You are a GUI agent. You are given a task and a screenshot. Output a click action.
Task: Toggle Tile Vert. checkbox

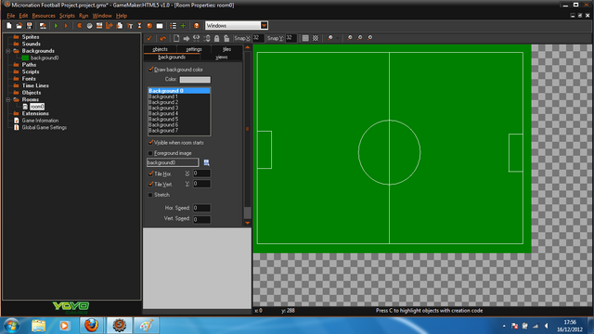[150, 184]
